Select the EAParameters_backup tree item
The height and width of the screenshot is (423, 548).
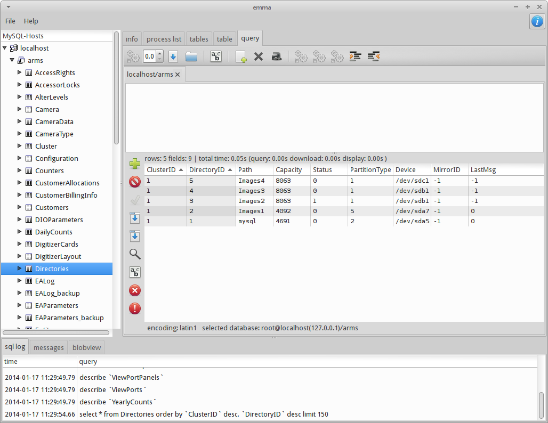69,318
